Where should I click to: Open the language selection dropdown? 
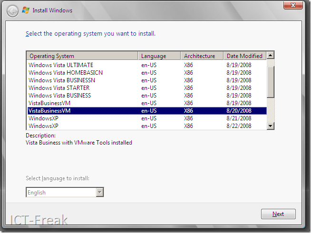click(x=99, y=193)
